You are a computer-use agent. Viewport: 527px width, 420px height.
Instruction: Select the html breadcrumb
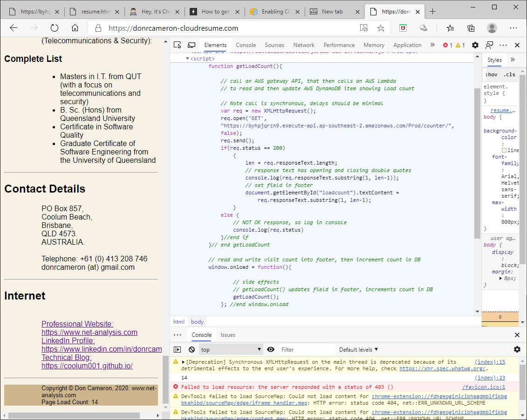pyautogui.click(x=179, y=322)
